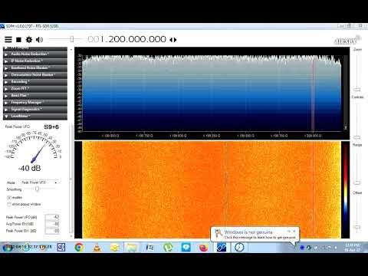
Task: Open the clock app icon in taskbar
Action: click(x=239, y=248)
